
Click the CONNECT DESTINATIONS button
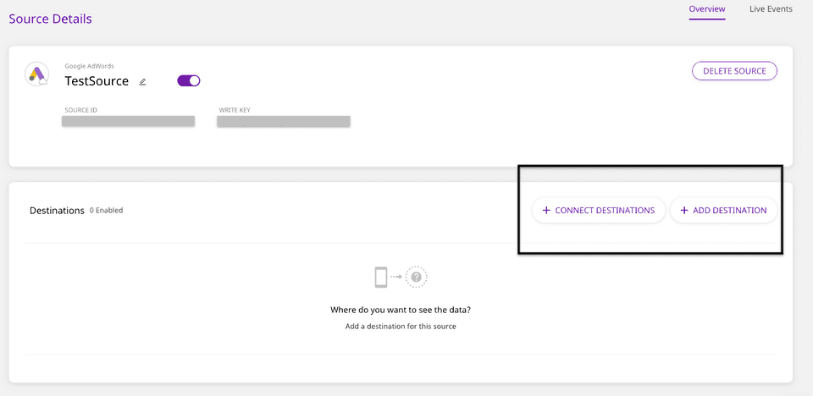coord(599,211)
